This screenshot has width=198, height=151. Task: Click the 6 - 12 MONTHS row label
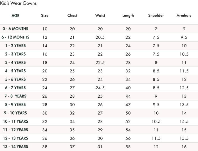15,37
